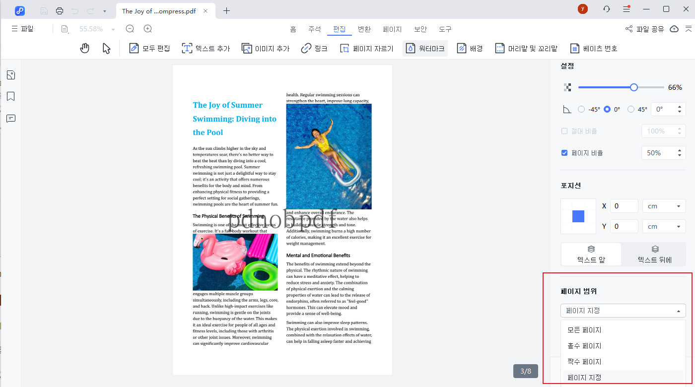The image size is (695, 387).
Task: Choose 홀수 페이지 from the dropdown list
Action: 584,346
